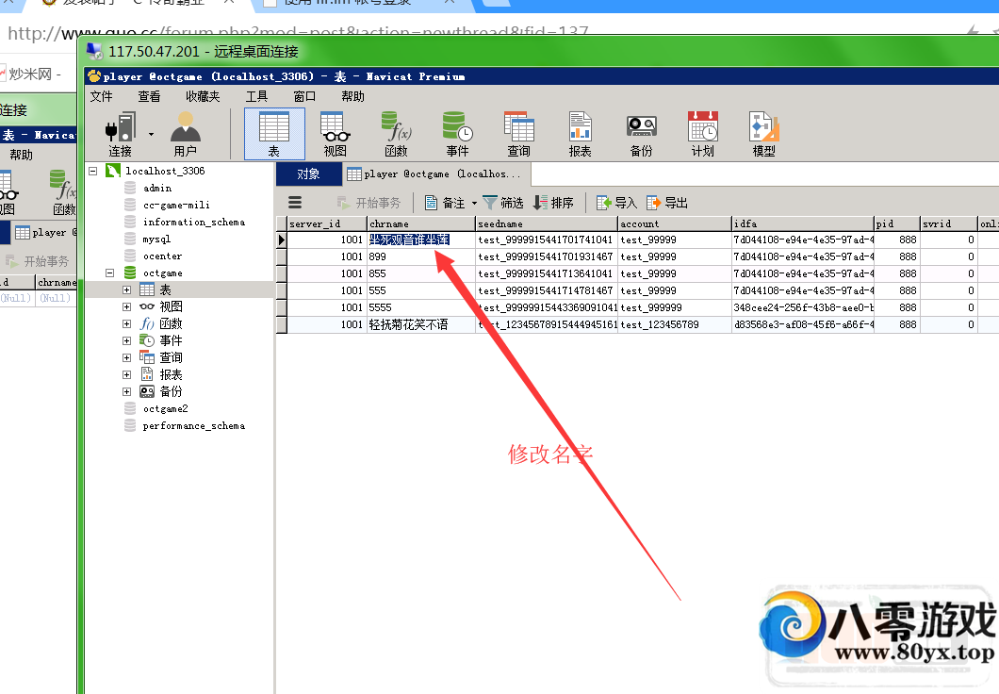
Task: Select the admin database
Action: [x=157, y=188]
